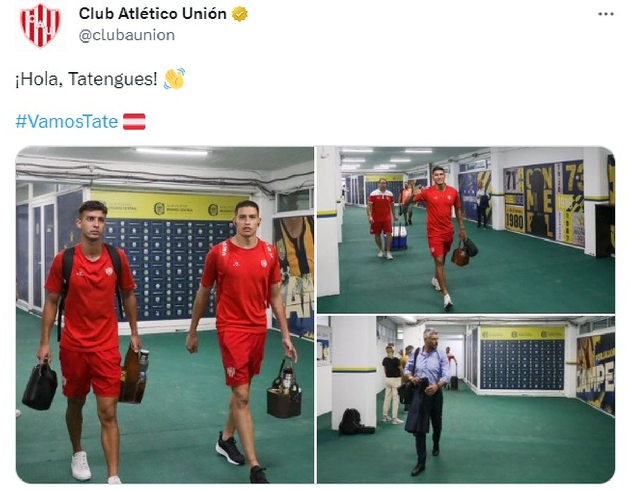Click the black bag held by the left player

coord(39,385)
